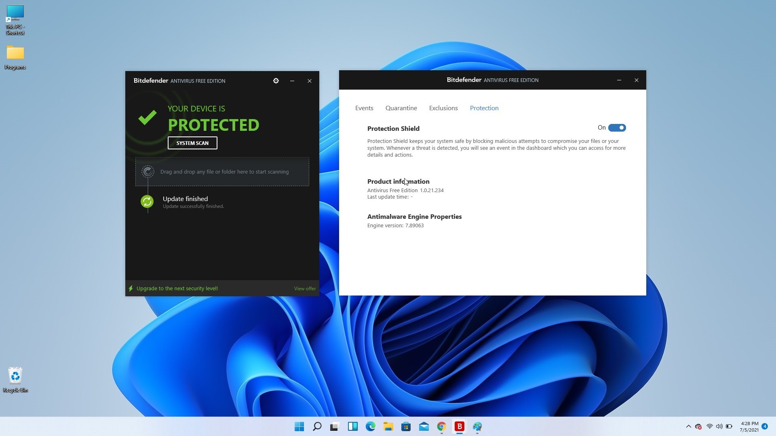
Task: Launch Google Chrome from taskbar
Action: pos(441,426)
